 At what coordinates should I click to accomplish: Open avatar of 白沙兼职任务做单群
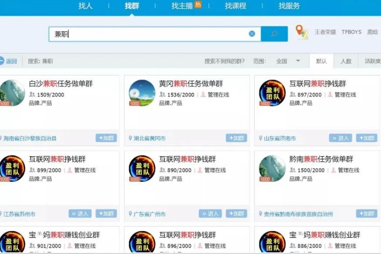[x=11, y=93]
